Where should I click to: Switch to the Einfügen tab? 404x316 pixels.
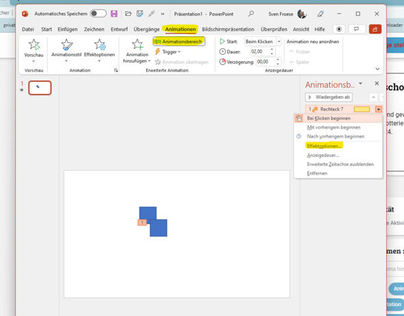click(x=68, y=29)
